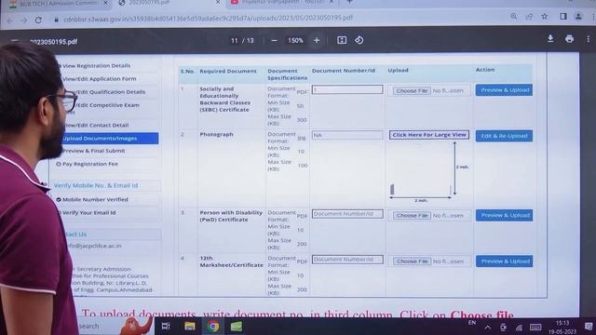Open View Registration Details menu item
Screen dimensions: 596x335
point(96,66)
